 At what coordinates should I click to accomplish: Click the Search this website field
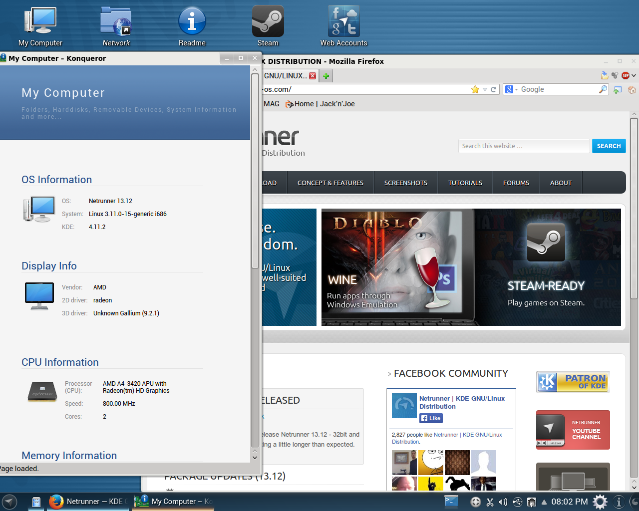click(x=524, y=146)
